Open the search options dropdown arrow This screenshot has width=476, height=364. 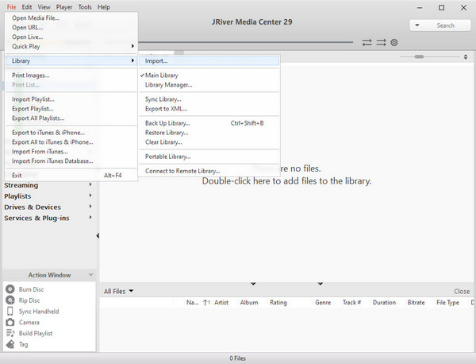pos(417,25)
